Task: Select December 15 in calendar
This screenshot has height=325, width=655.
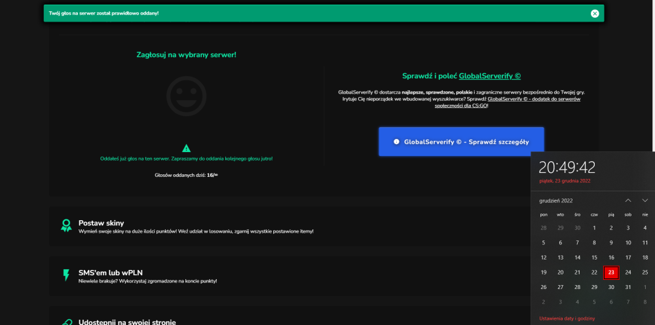Action: click(594, 258)
